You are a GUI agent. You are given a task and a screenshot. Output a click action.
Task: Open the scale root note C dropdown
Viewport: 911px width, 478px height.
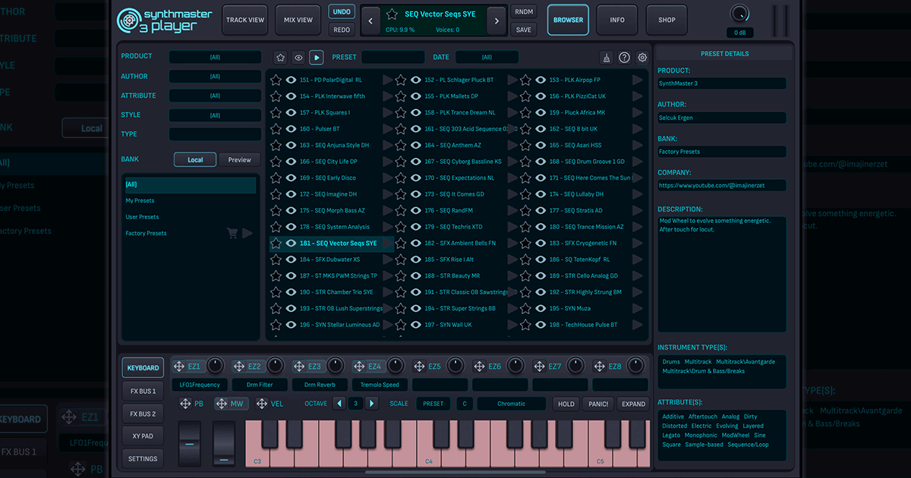[x=465, y=404]
